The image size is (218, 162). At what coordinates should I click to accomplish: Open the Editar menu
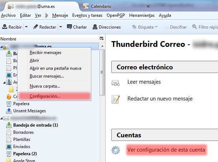pos(25,15)
